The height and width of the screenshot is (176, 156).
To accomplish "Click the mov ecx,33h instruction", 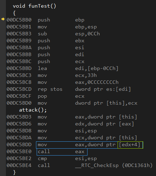I will click(67, 76).
